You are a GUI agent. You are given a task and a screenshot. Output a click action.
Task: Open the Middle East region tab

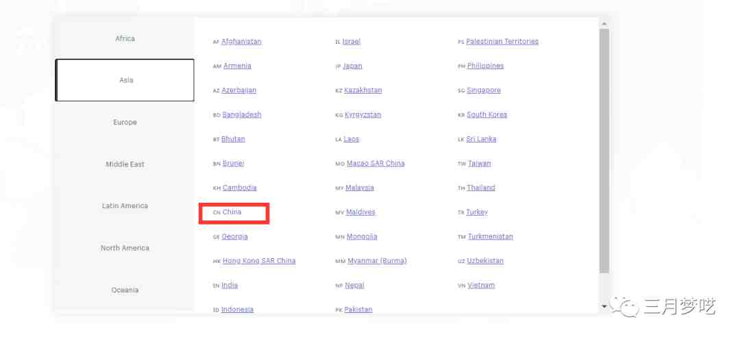click(125, 164)
